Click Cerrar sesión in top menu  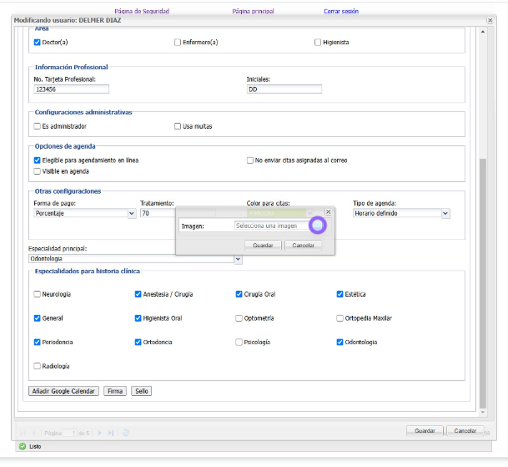[341, 11]
